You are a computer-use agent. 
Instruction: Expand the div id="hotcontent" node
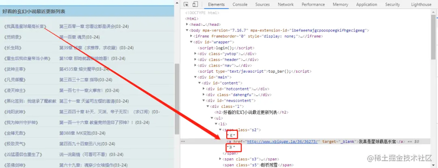click(x=204, y=89)
